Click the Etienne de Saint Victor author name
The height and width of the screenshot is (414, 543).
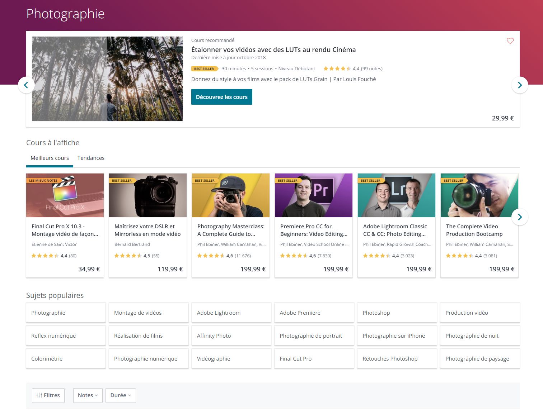pos(54,244)
